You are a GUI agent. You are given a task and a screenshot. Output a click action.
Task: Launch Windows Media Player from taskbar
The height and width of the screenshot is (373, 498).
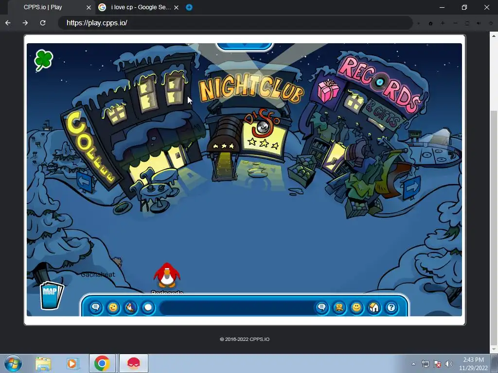coord(72,364)
